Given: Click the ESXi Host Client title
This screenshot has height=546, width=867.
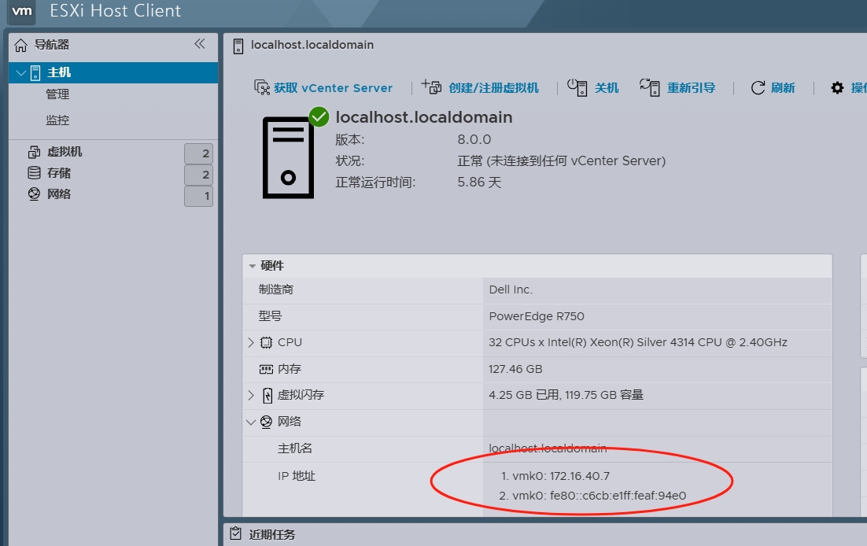Looking at the screenshot, I should click(115, 10).
